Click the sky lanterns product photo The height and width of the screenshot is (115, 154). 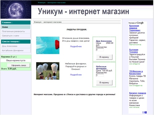48,71
